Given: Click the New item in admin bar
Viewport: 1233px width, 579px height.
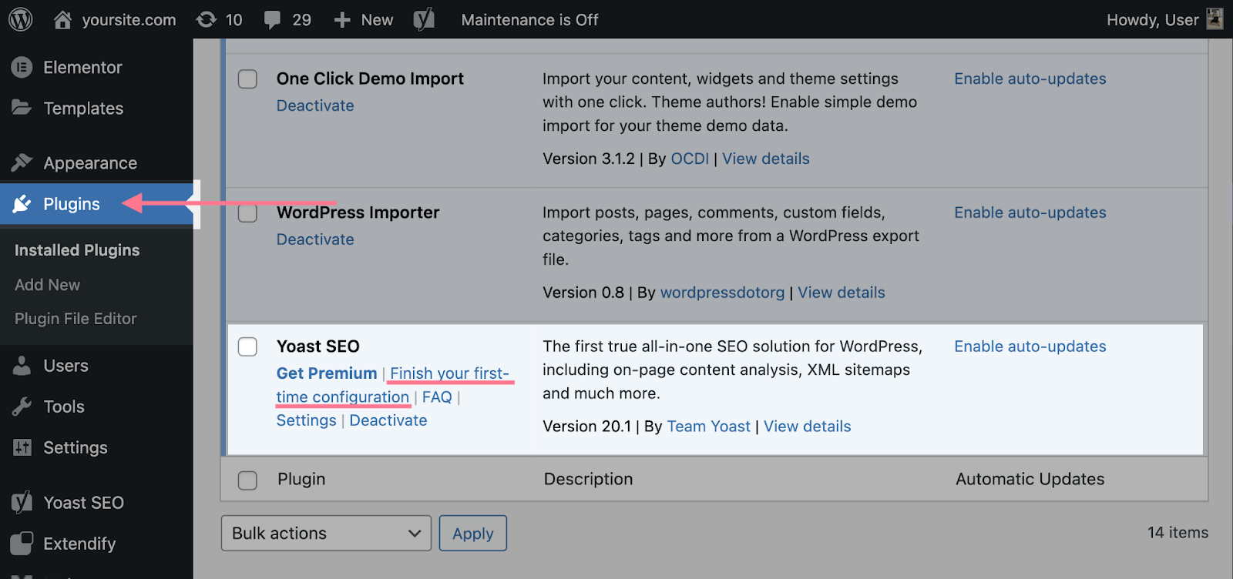Looking at the screenshot, I should click(377, 20).
